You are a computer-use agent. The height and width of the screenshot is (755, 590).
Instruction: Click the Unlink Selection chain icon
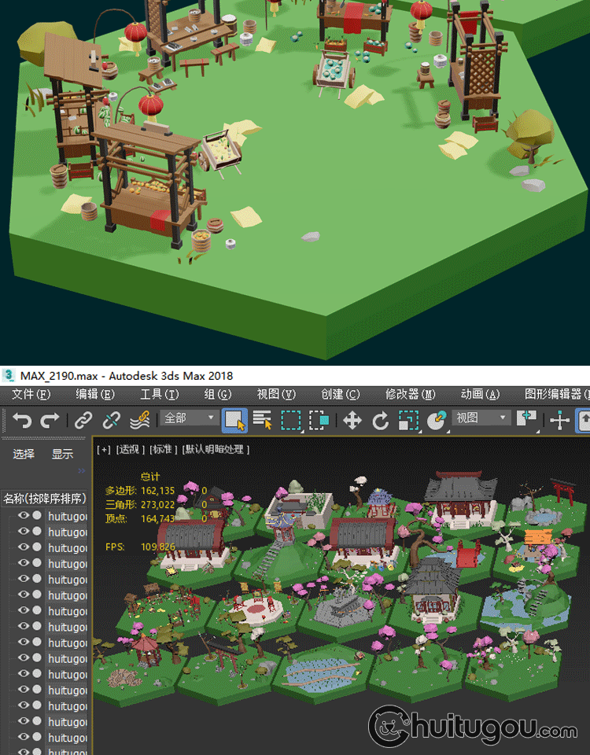(x=112, y=420)
